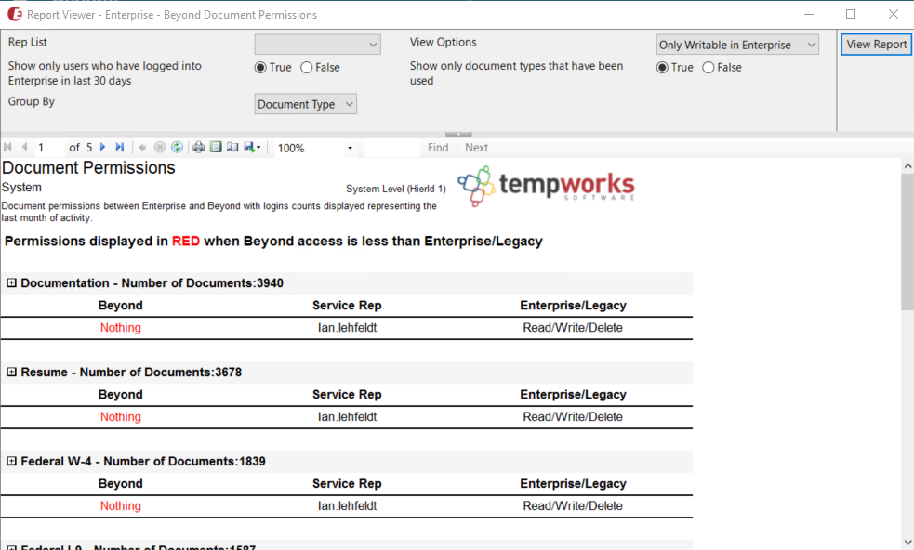The width and height of the screenshot is (914, 550).
Task: Open Group By Document Type dropdown
Action: click(306, 104)
